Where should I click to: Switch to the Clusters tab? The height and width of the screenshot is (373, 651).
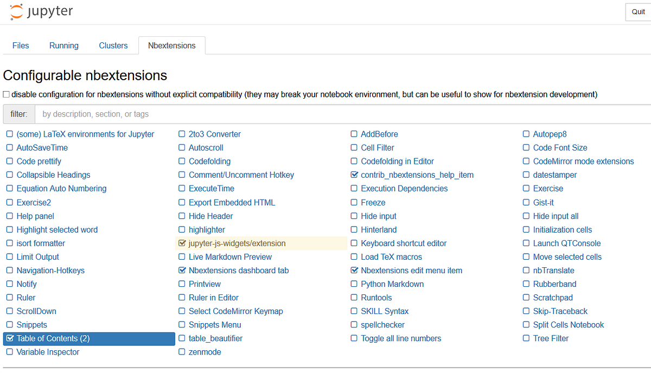[113, 46]
